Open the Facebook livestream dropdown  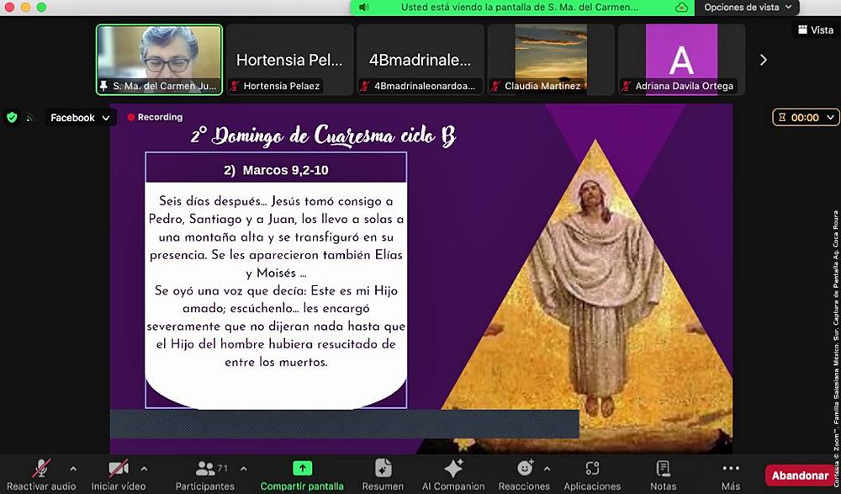(x=79, y=118)
